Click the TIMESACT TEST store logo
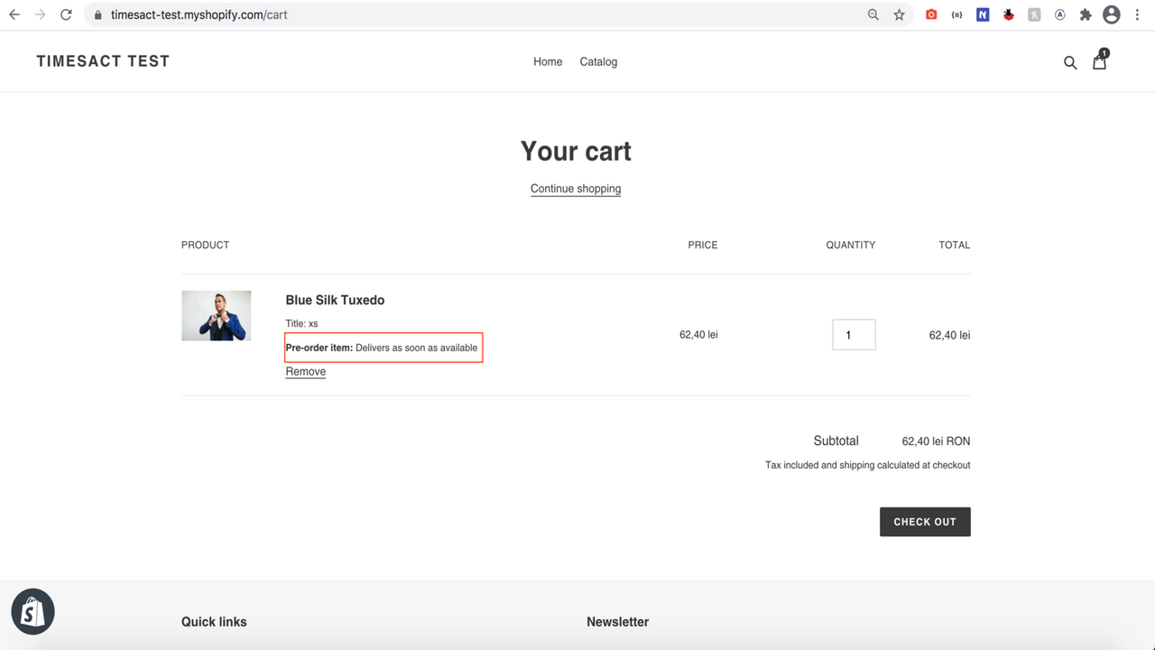Screen dimensions: 1155x650 coord(103,61)
